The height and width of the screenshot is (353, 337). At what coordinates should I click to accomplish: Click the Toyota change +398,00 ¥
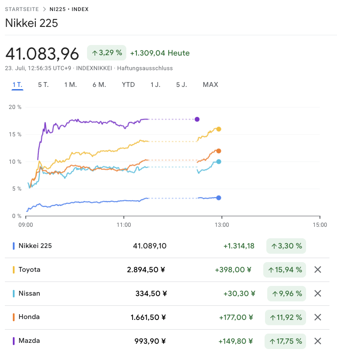(x=233, y=270)
